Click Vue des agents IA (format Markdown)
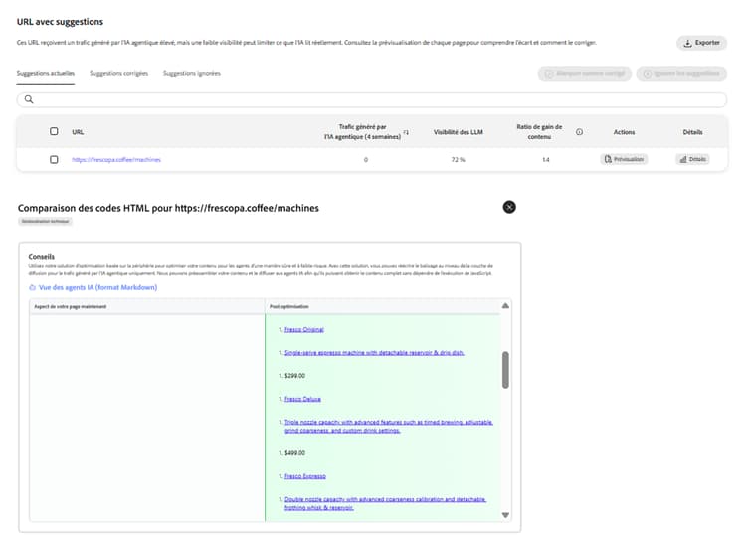 [x=98, y=287]
